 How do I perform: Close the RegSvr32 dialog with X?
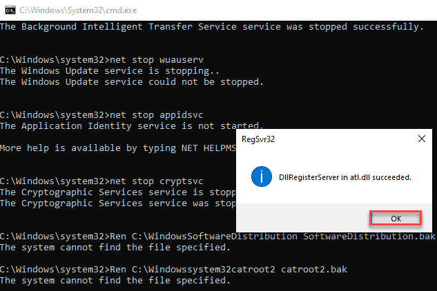421,138
